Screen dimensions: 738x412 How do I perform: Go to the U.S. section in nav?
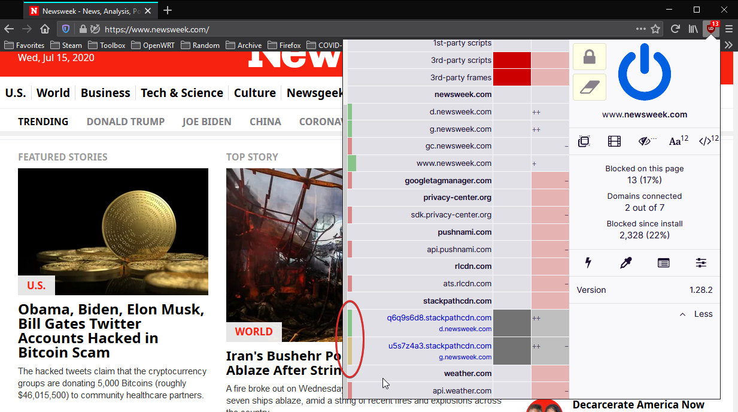click(16, 93)
